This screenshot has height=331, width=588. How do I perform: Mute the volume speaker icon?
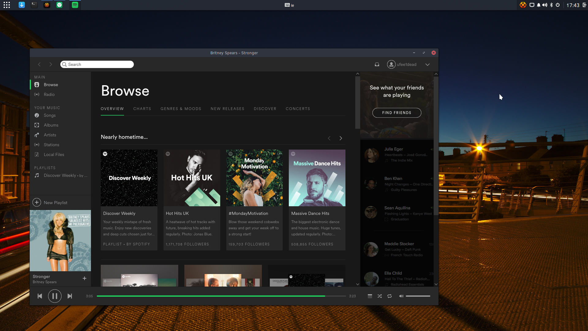coord(401,296)
